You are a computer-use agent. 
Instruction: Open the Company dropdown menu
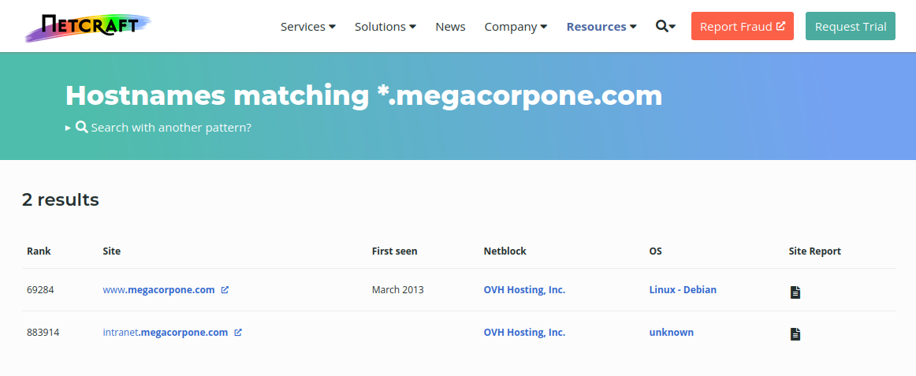(516, 27)
